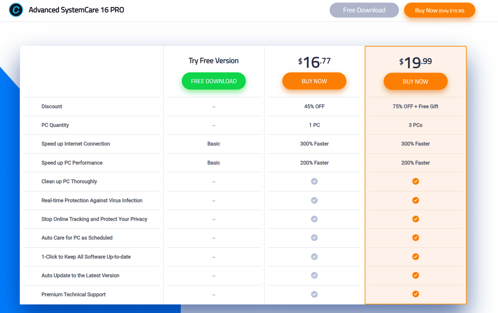Click the Advanced SystemCare logo icon
The width and height of the screenshot is (498, 313).
(x=16, y=10)
